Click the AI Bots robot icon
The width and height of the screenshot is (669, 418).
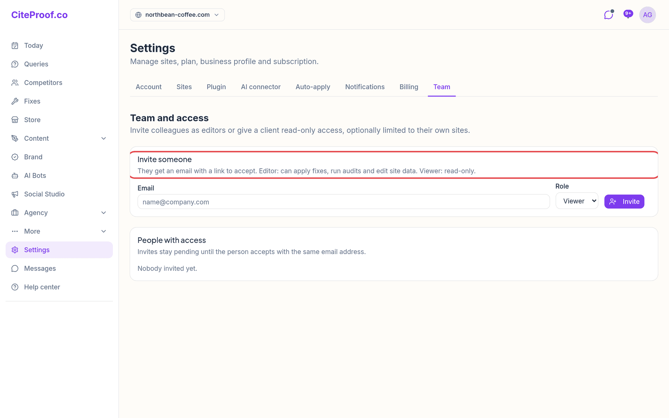15,176
